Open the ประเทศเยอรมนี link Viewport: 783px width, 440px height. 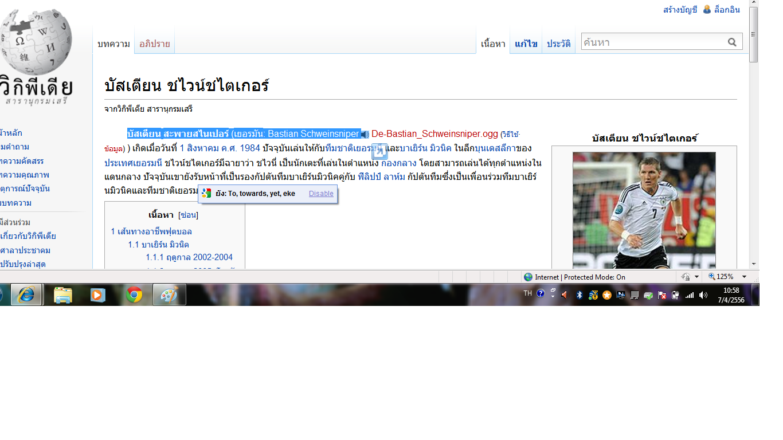click(133, 163)
